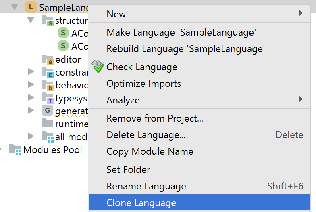Image resolution: width=316 pixels, height=212 pixels.
Task: Click the structure folder icon
Action: (x=48, y=21)
